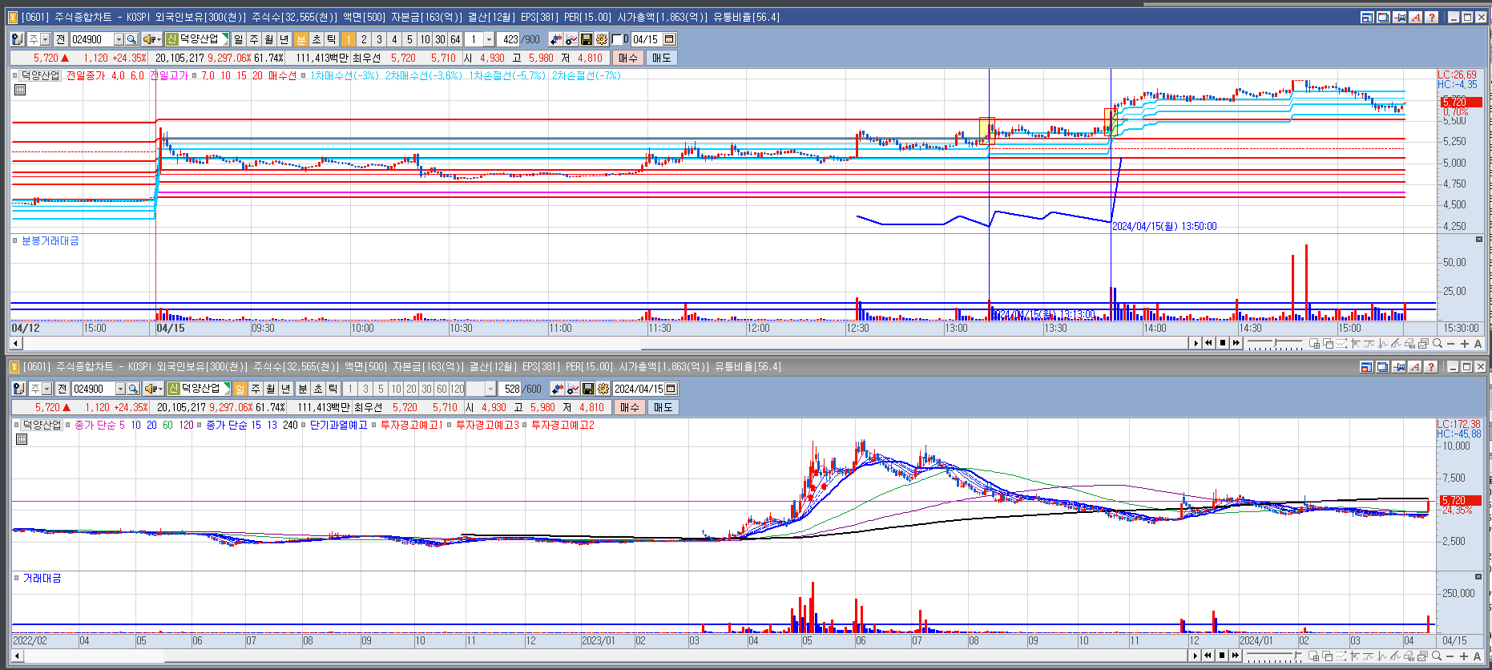Screen dimensions: 1492x670
Task: Click the blue-red arrows tool icon in the top toolbar
Action: [x=555, y=39]
